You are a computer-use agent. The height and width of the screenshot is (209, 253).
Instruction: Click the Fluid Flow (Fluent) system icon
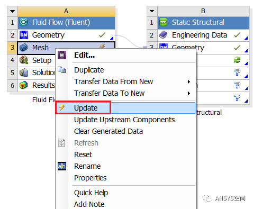click(23, 22)
